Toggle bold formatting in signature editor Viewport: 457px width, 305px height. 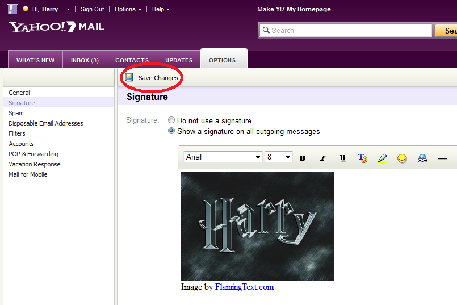tap(303, 158)
